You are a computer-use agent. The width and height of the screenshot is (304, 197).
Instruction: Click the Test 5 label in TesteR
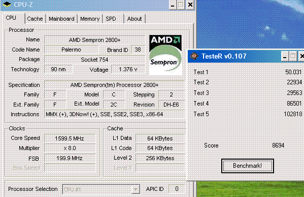point(201,114)
